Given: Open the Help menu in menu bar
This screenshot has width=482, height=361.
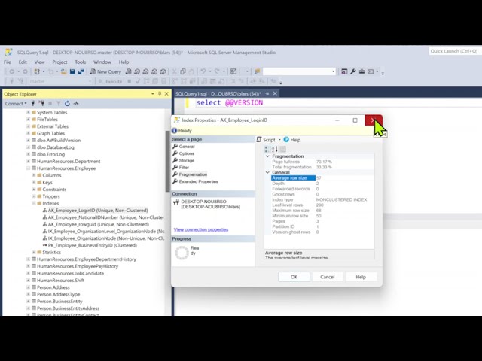Looking at the screenshot, I should [124, 62].
